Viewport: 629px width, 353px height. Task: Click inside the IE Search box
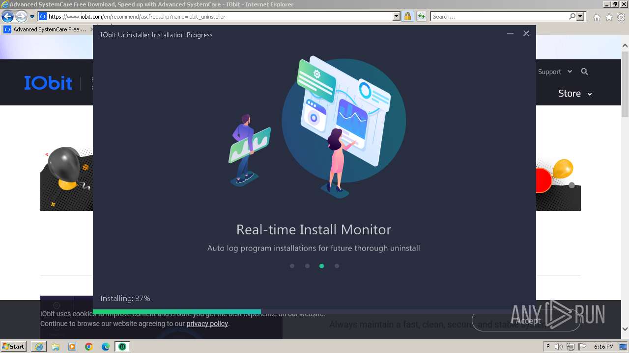click(499, 17)
